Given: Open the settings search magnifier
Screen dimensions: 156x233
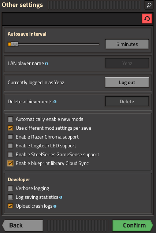Looking at the screenshot, I should coord(149,5).
